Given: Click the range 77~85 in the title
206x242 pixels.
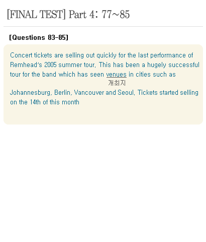Looking at the screenshot, I should 116,14.
